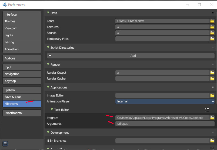This screenshot has height=150, width=217.
Task: Open the Themes preferences tab
Action: pyautogui.click(x=22, y=21)
